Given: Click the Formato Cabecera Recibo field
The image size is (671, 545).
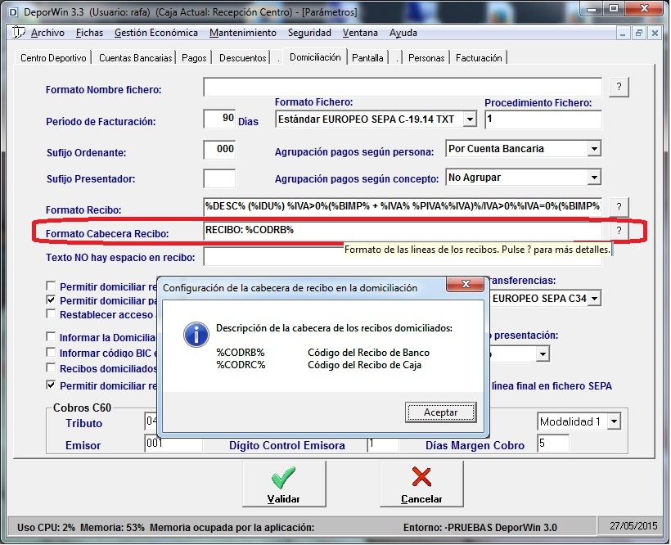Looking at the screenshot, I should click(403, 231).
